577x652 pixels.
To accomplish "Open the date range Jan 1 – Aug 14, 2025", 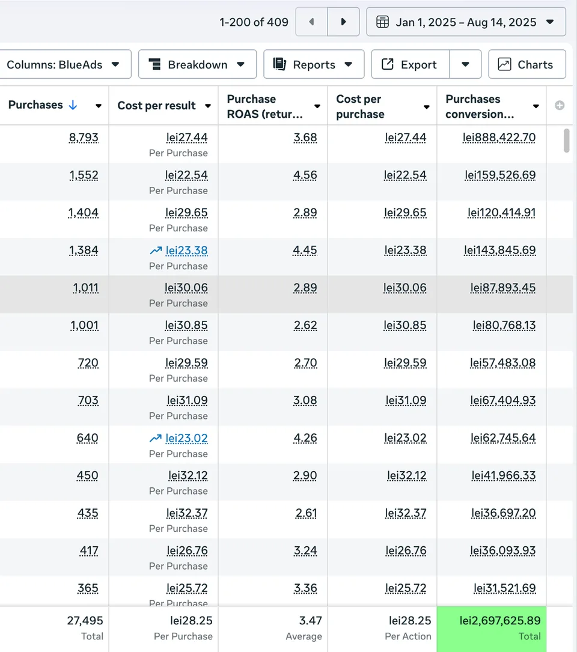I will click(x=466, y=22).
